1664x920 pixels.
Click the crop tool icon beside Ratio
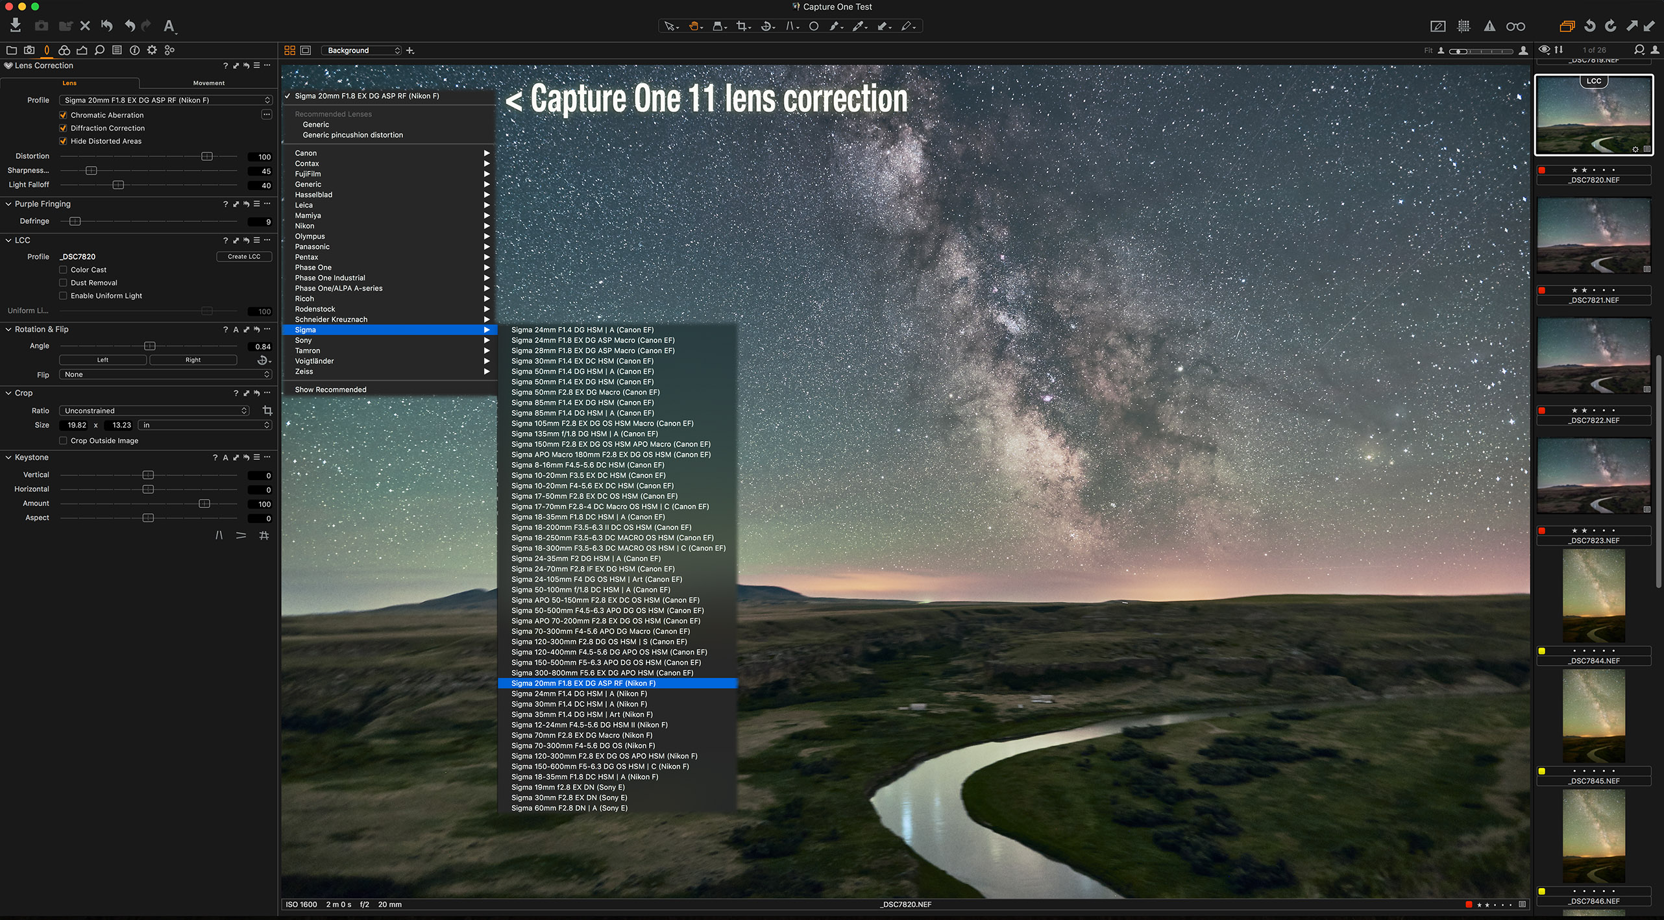(267, 411)
